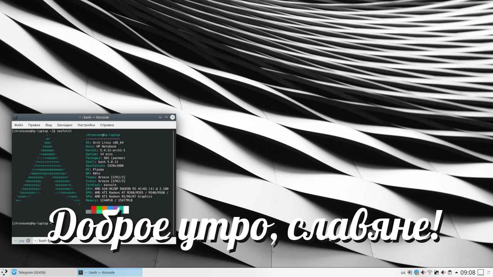Click the eye tray icon
The width and height of the screenshot is (493, 277).
coord(410,272)
